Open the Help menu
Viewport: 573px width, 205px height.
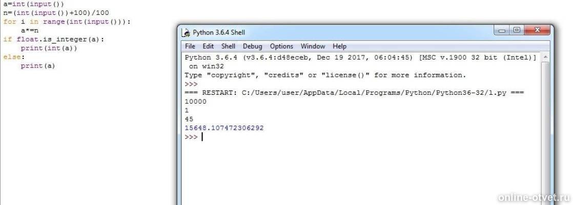(339, 47)
